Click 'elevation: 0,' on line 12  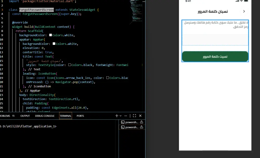click(34, 48)
